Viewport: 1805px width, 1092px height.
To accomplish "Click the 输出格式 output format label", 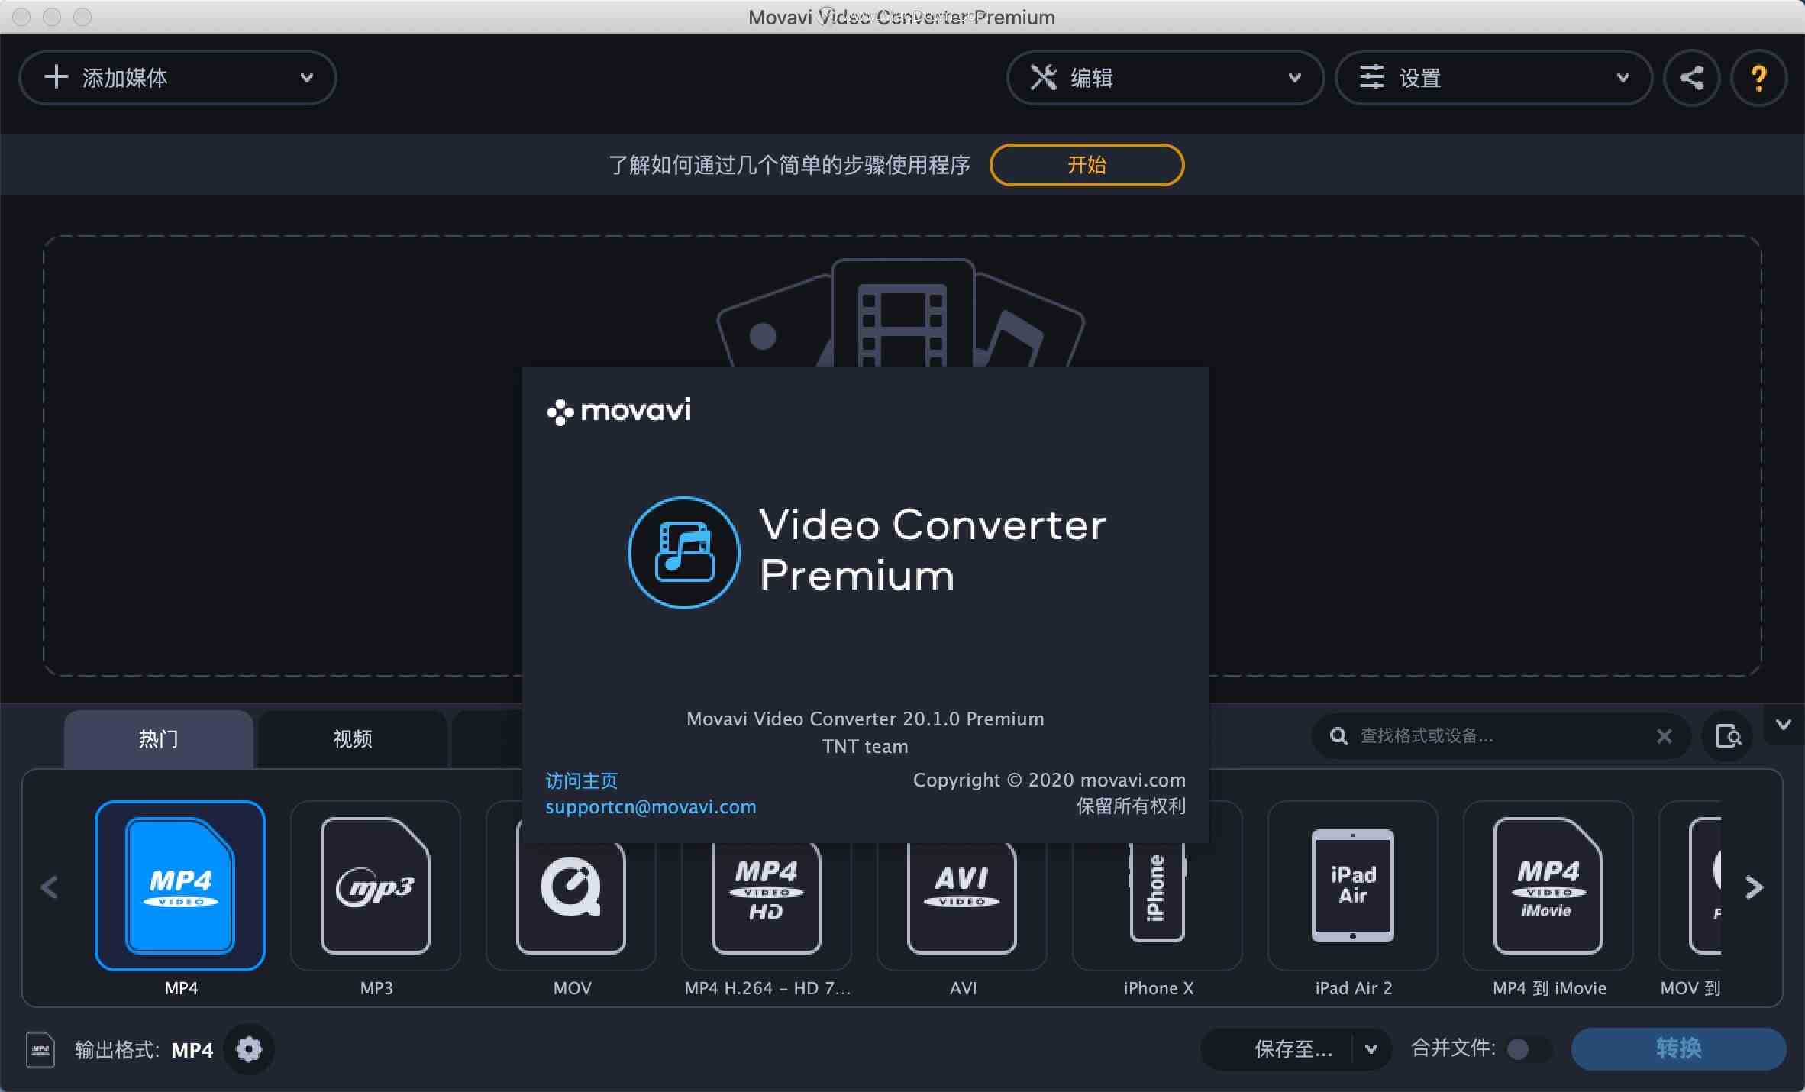I will [x=117, y=1050].
